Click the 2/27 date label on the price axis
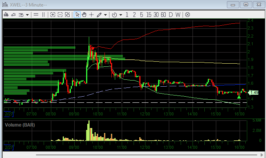 9,114
